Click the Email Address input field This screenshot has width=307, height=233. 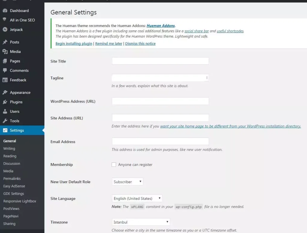(160, 141)
